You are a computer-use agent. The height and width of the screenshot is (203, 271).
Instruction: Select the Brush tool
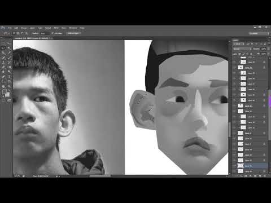[9, 58]
